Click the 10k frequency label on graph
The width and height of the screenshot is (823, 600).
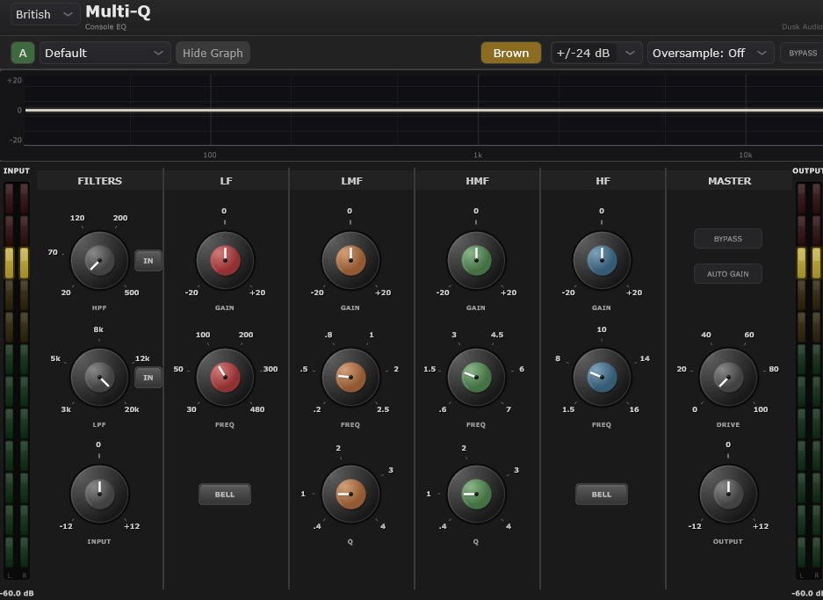tap(746, 155)
